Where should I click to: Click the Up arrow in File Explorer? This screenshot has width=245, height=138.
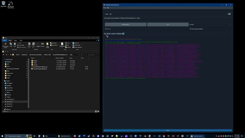pos(11,55)
